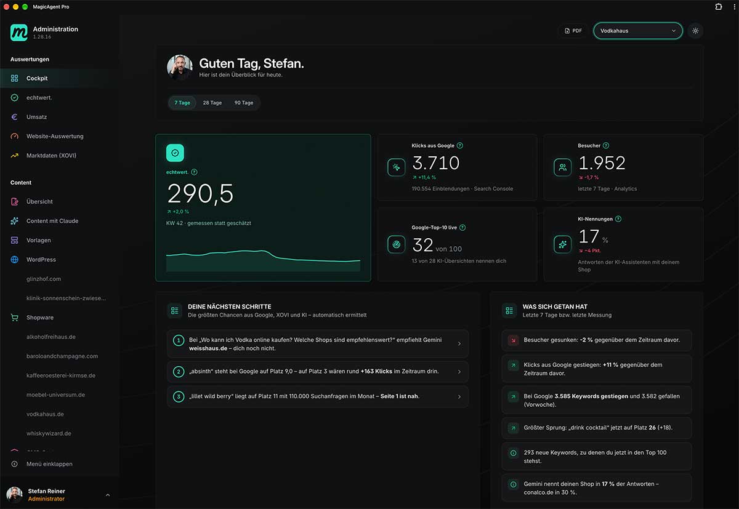Viewport: 739px width, 509px height.
Task: Click the help icon next to Klicks aus Google
Action: tap(460, 146)
